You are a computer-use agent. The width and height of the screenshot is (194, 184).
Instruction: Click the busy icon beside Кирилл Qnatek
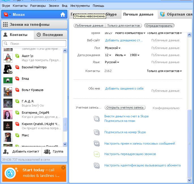tap(17, 124)
